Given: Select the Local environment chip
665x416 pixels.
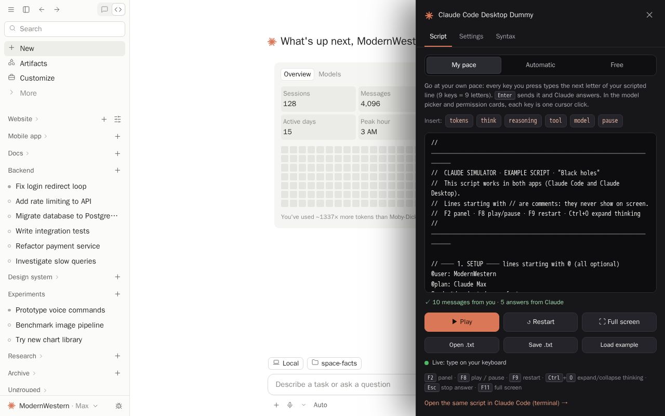Looking at the screenshot, I should (285, 363).
